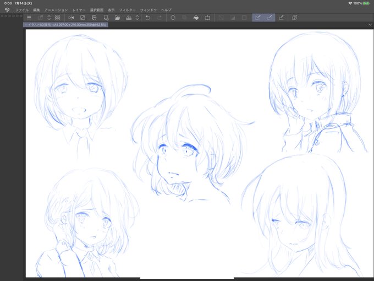Fill using the paint bucket icon

coord(196,18)
